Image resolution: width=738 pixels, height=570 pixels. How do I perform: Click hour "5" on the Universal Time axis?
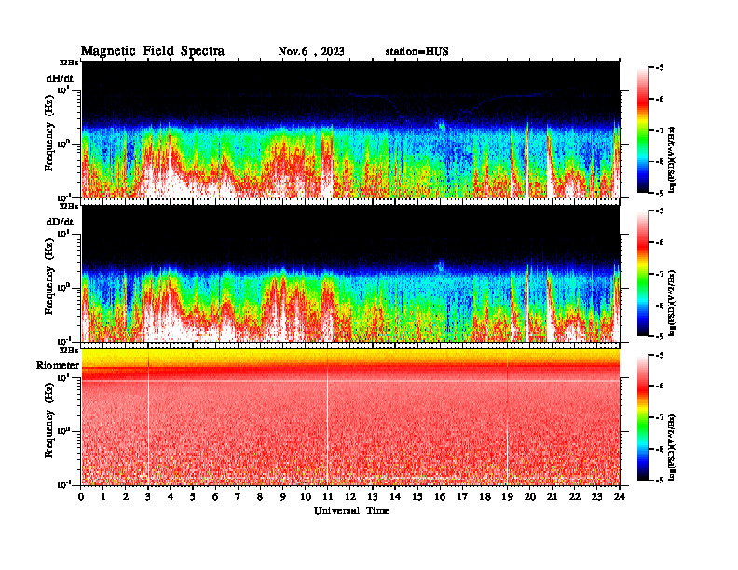[x=193, y=496]
